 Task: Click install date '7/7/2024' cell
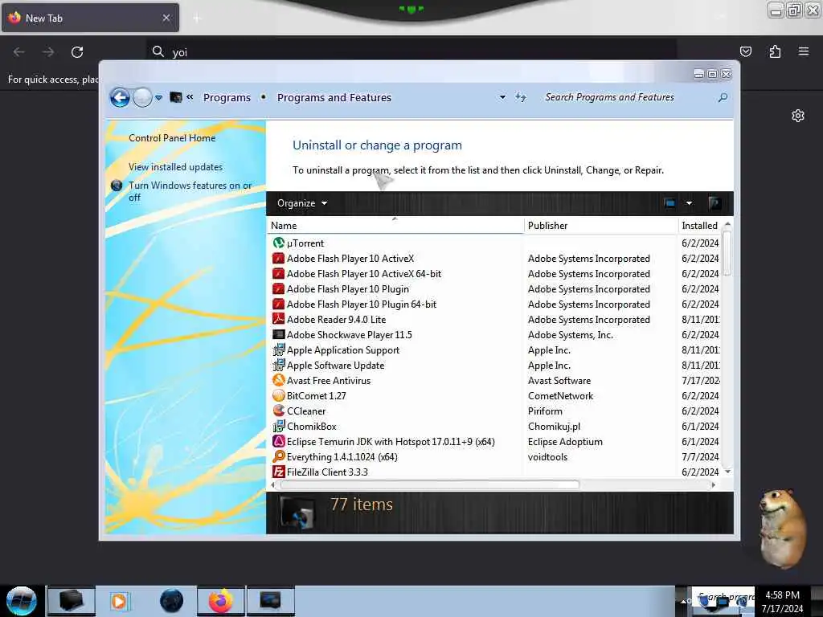pos(700,456)
